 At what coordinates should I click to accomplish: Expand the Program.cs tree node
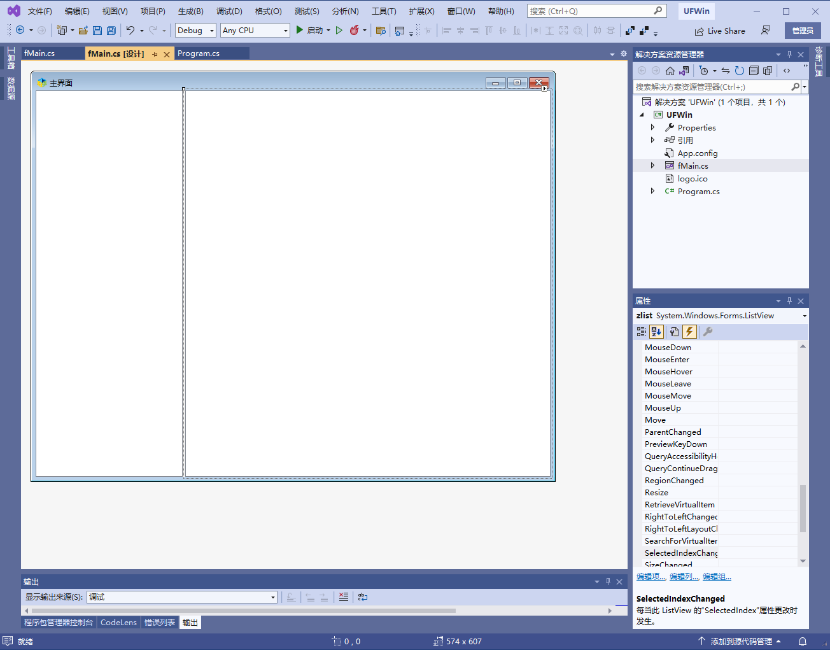click(652, 191)
